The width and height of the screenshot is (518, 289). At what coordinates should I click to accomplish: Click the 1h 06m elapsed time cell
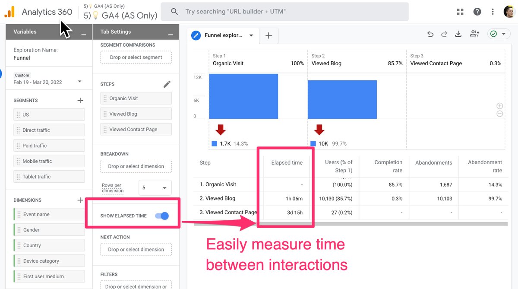pyautogui.click(x=294, y=199)
